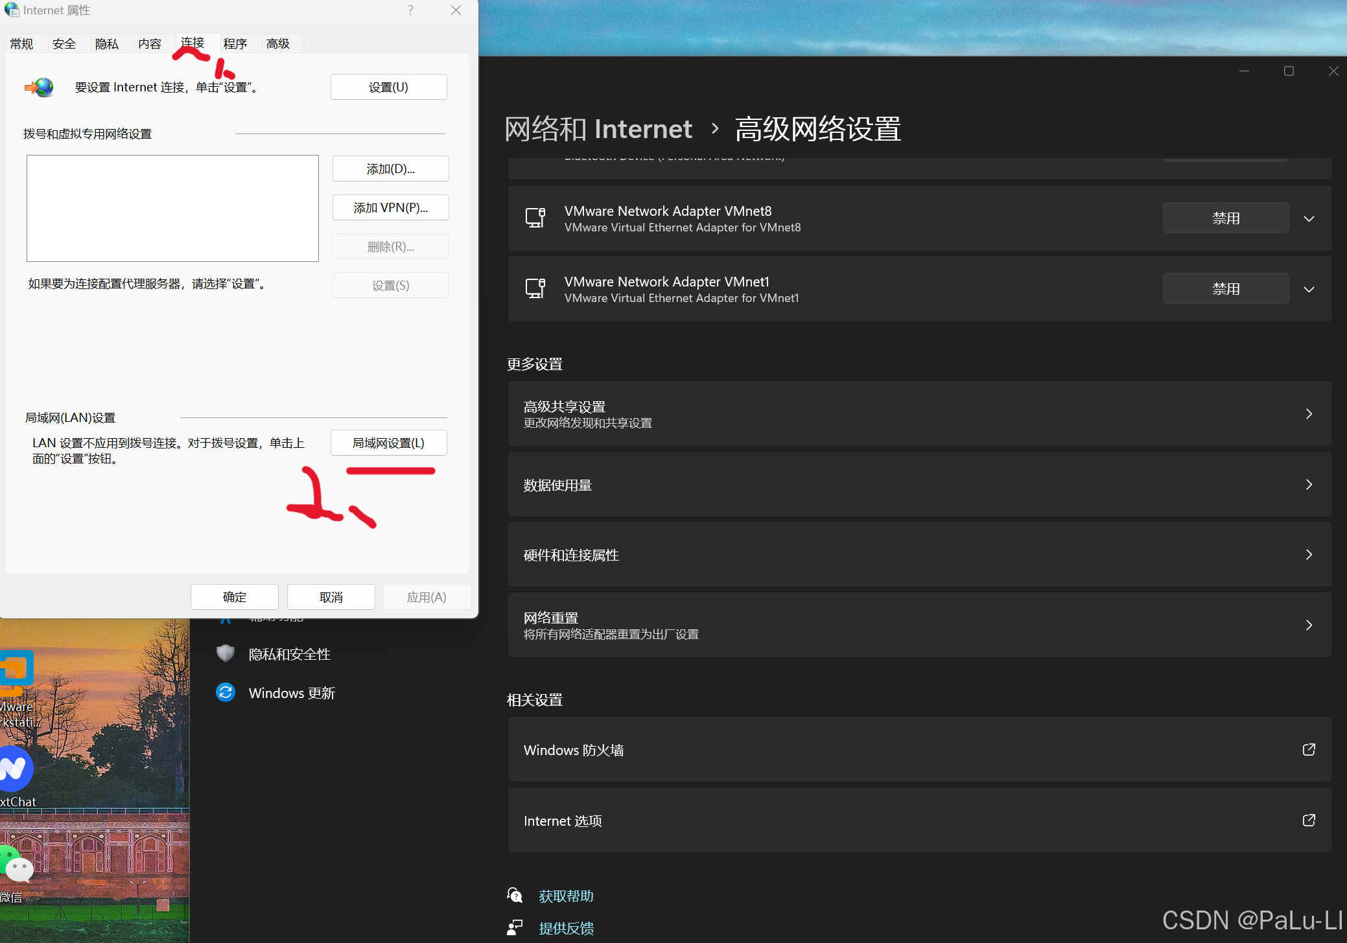The image size is (1347, 943).
Task: Click the Internet Properties globe title icon
Action: [12, 10]
